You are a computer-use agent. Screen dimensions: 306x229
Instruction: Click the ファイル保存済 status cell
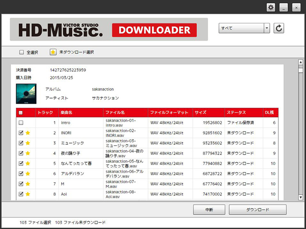[240, 123]
